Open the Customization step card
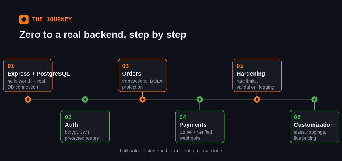The height and width of the screenshot is (161, 342). [314, 127]
